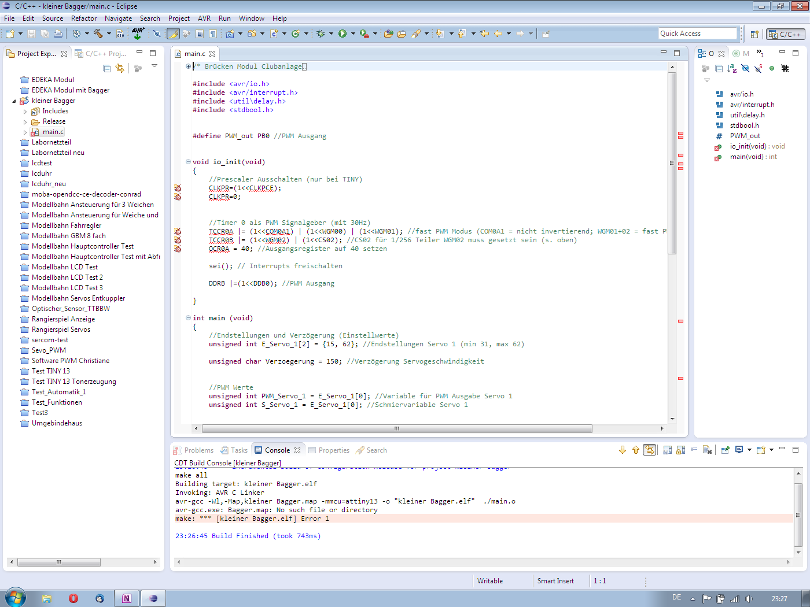The height and width of the screenshot is (607, 810).
Task: Toggle Link with Editor in Project Explorer
Action: click(x=120, y=68)
